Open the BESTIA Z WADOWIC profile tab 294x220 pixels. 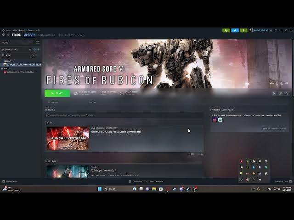click(71, 35)
